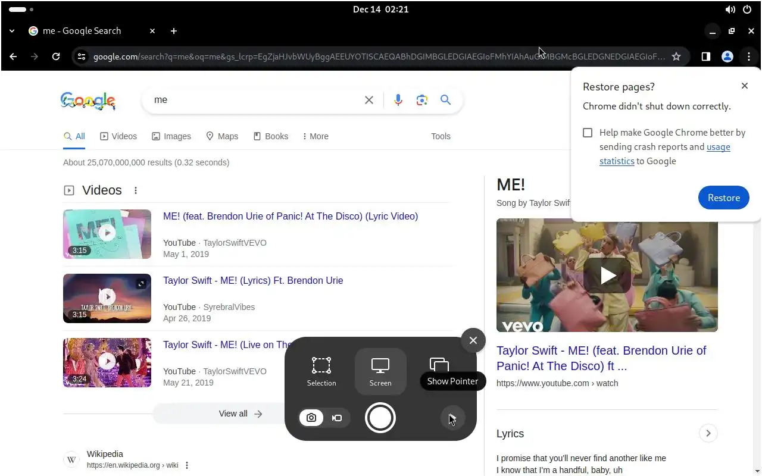Open the clock 'Dec 14 02:21'
The width and height of the screenshot is (762, 476).
[381, 10]
